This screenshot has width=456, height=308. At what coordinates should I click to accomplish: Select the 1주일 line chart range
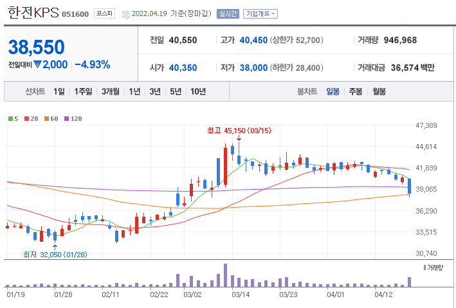[83, 91]
